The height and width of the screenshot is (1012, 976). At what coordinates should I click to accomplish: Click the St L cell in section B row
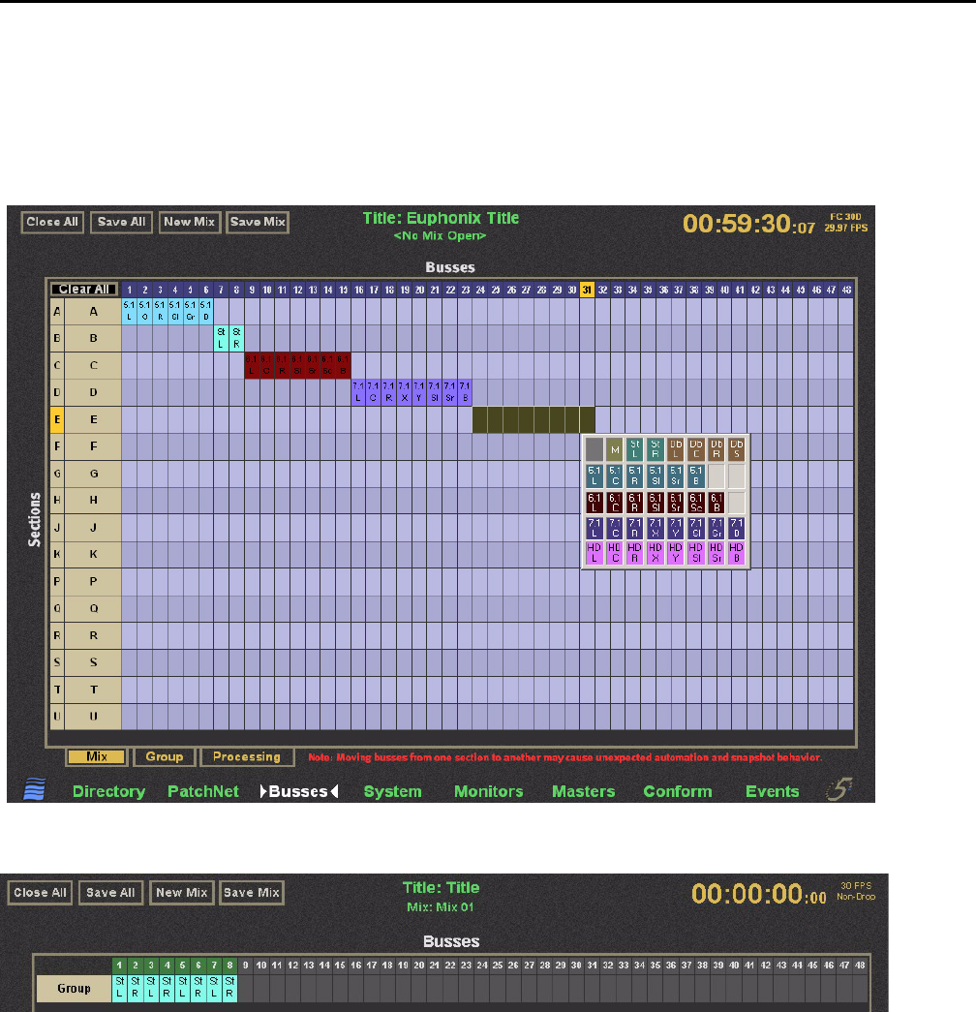221,338
